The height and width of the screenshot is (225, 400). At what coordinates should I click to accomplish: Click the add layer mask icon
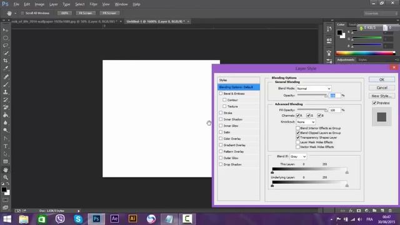click(x=359, y=211)
